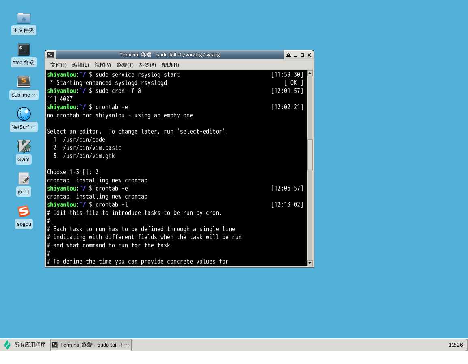Click the scrollbar up arrow
Image resolution: width=468 pixels, height=364 pixels.
310,73
